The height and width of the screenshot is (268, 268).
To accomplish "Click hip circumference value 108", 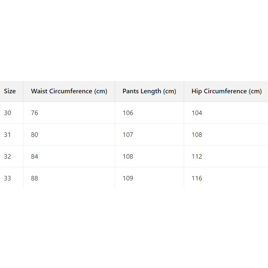I will point(197,135).
